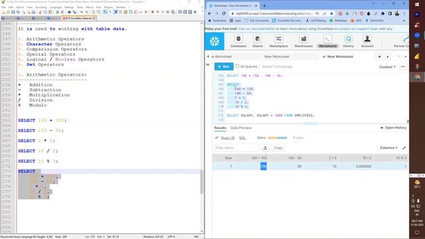Click the SQL link in results
425x239 pixels.
(242, 137)
